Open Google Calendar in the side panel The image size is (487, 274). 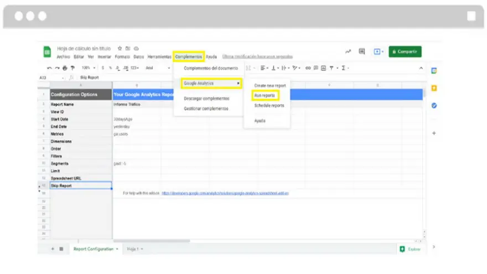click(x=434, y=71)
